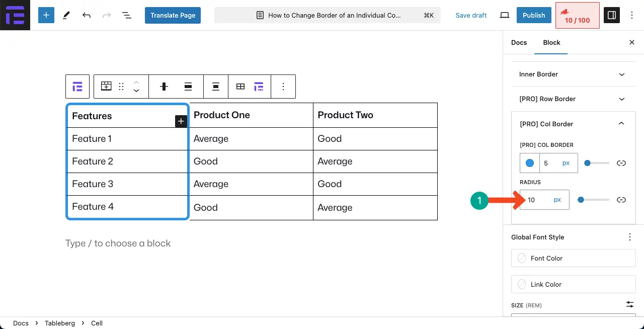The image size is (644, 329).
Task: Click the Radius value input field
Action: [536, 200]
